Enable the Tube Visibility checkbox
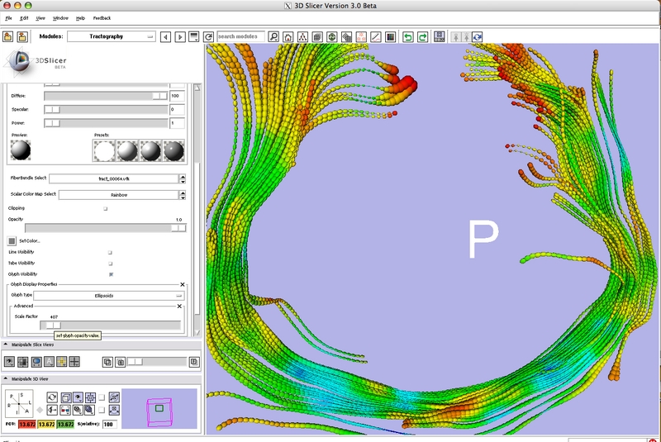 coord(110,263)
